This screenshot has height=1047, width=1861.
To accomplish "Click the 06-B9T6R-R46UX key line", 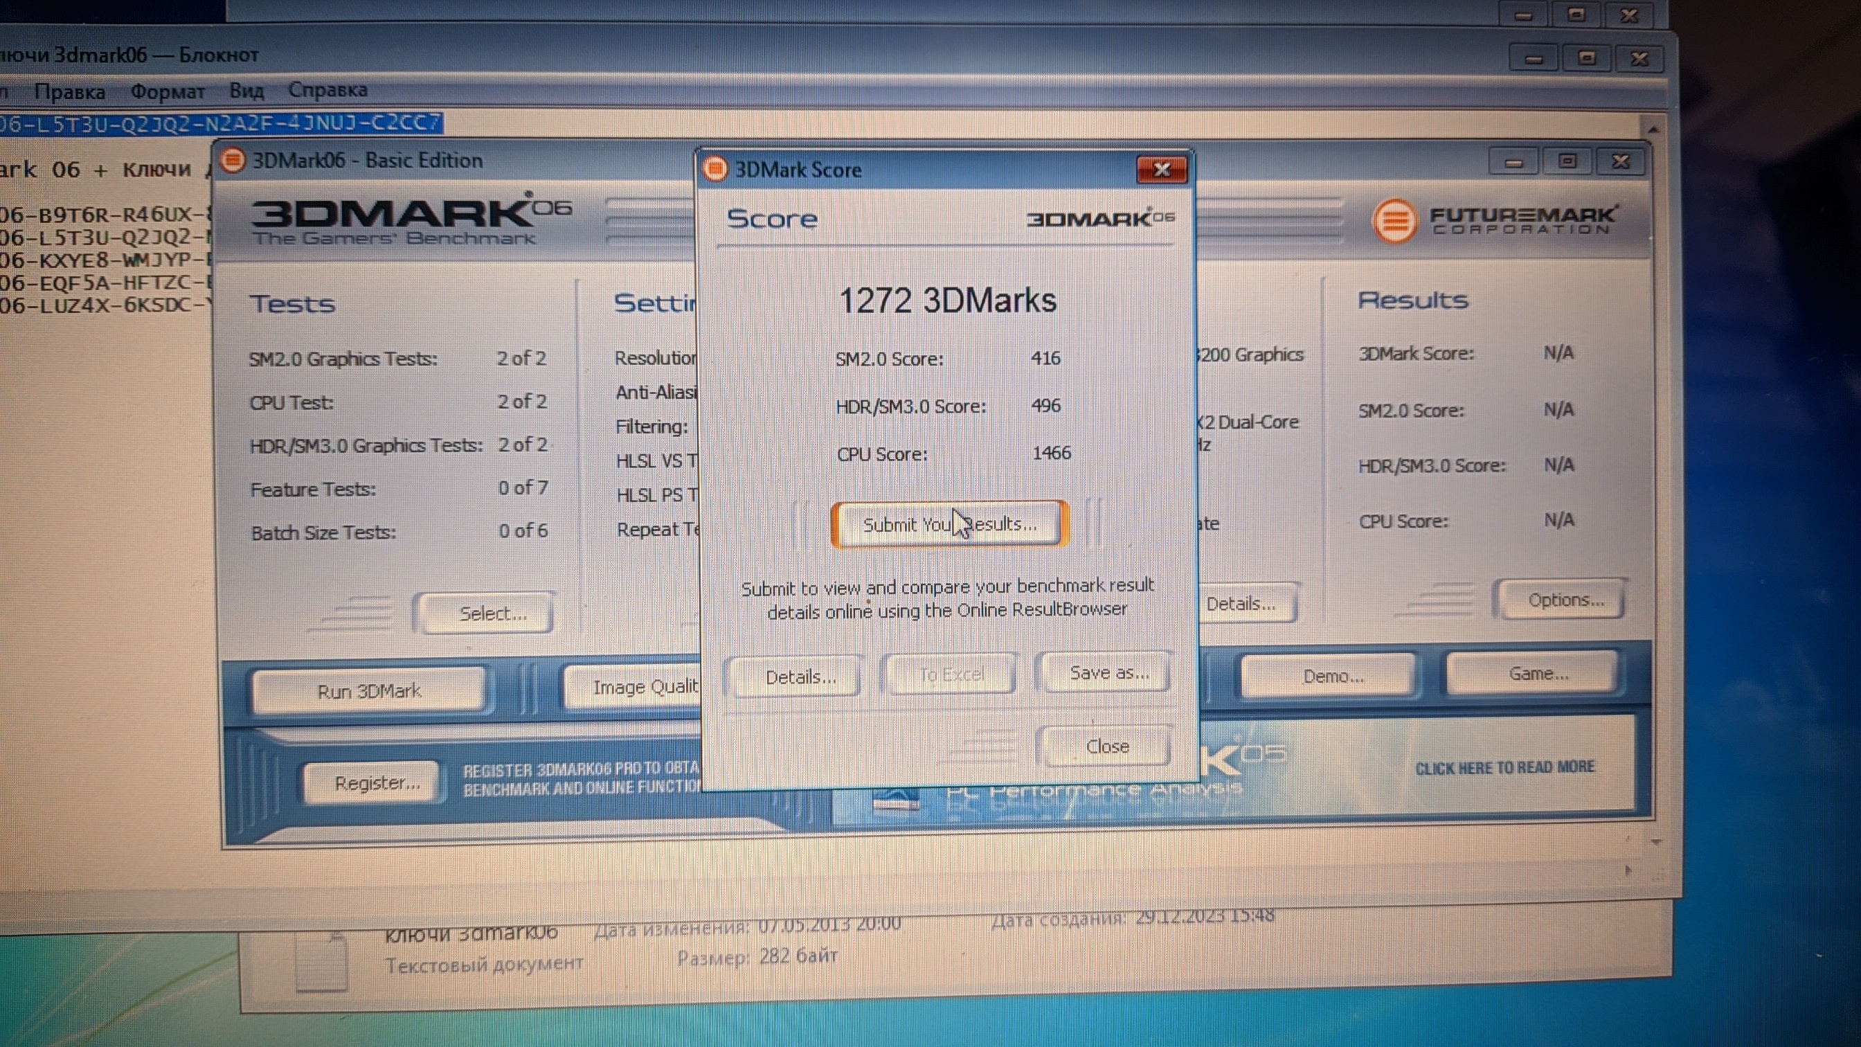I will click(x=105, y=215).
